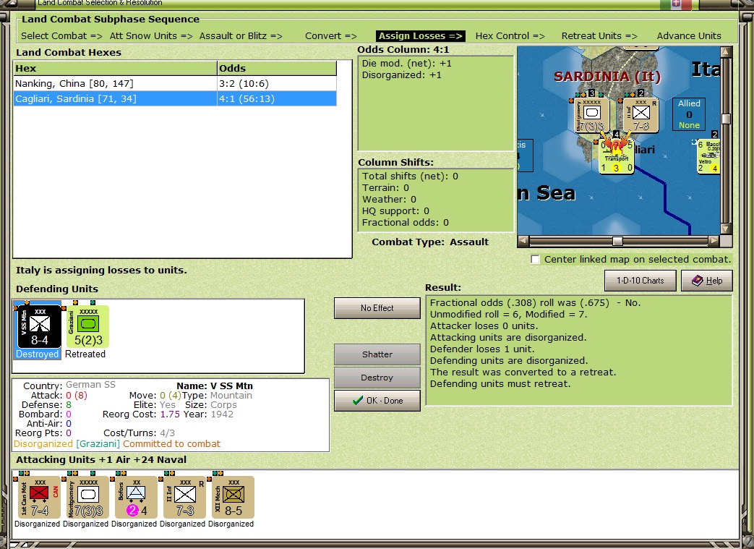This screenshot has height=549, width=754.
Task: Click the Die mod. (net): +1 line
Action: coord(407,64)
